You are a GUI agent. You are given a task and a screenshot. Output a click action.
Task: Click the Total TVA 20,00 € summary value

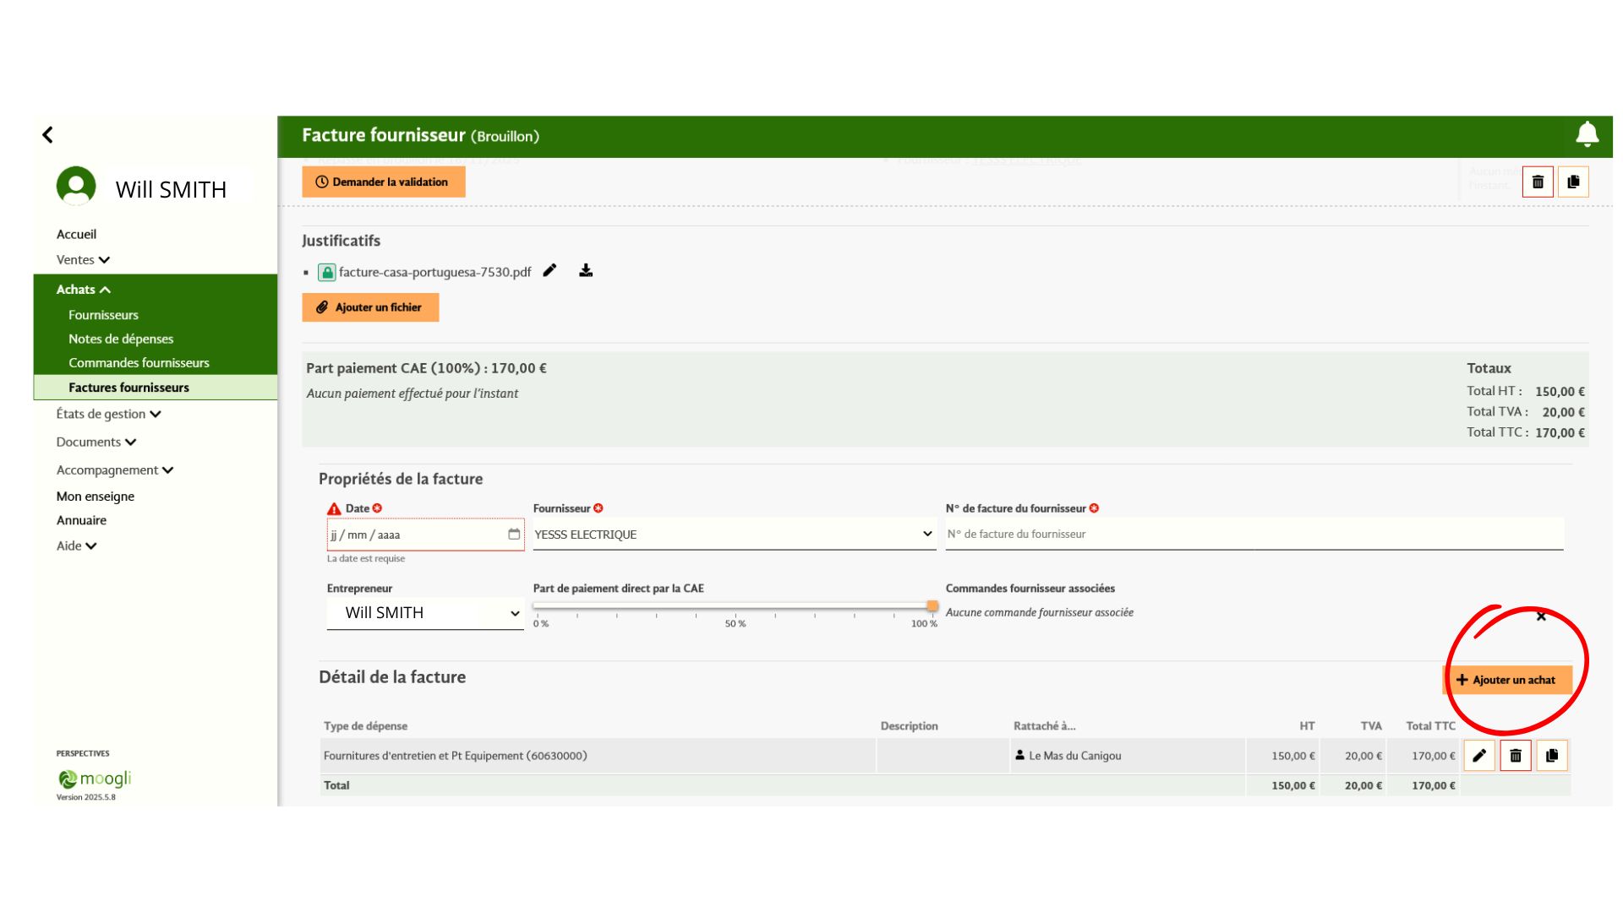coord(1563,412)
